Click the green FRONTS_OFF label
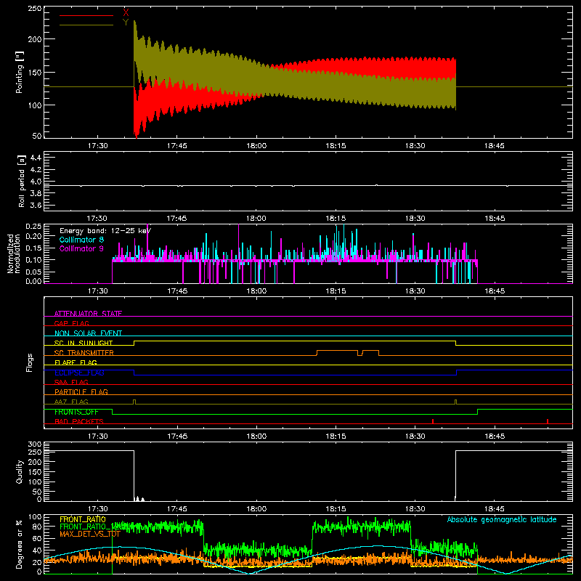 (x=76, y=412)
